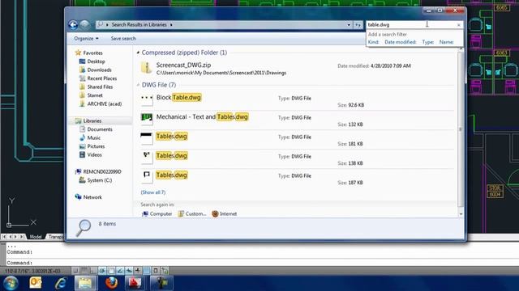Toggle Object Snap Tracking in AutoCAD status bar
Image resolution: width=519 pixels, height=291 pixels.
point(120,271)
